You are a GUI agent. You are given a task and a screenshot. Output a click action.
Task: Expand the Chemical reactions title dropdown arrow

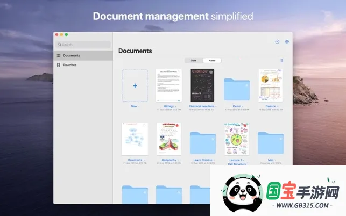pyautogui.click(x=216, y=106)
